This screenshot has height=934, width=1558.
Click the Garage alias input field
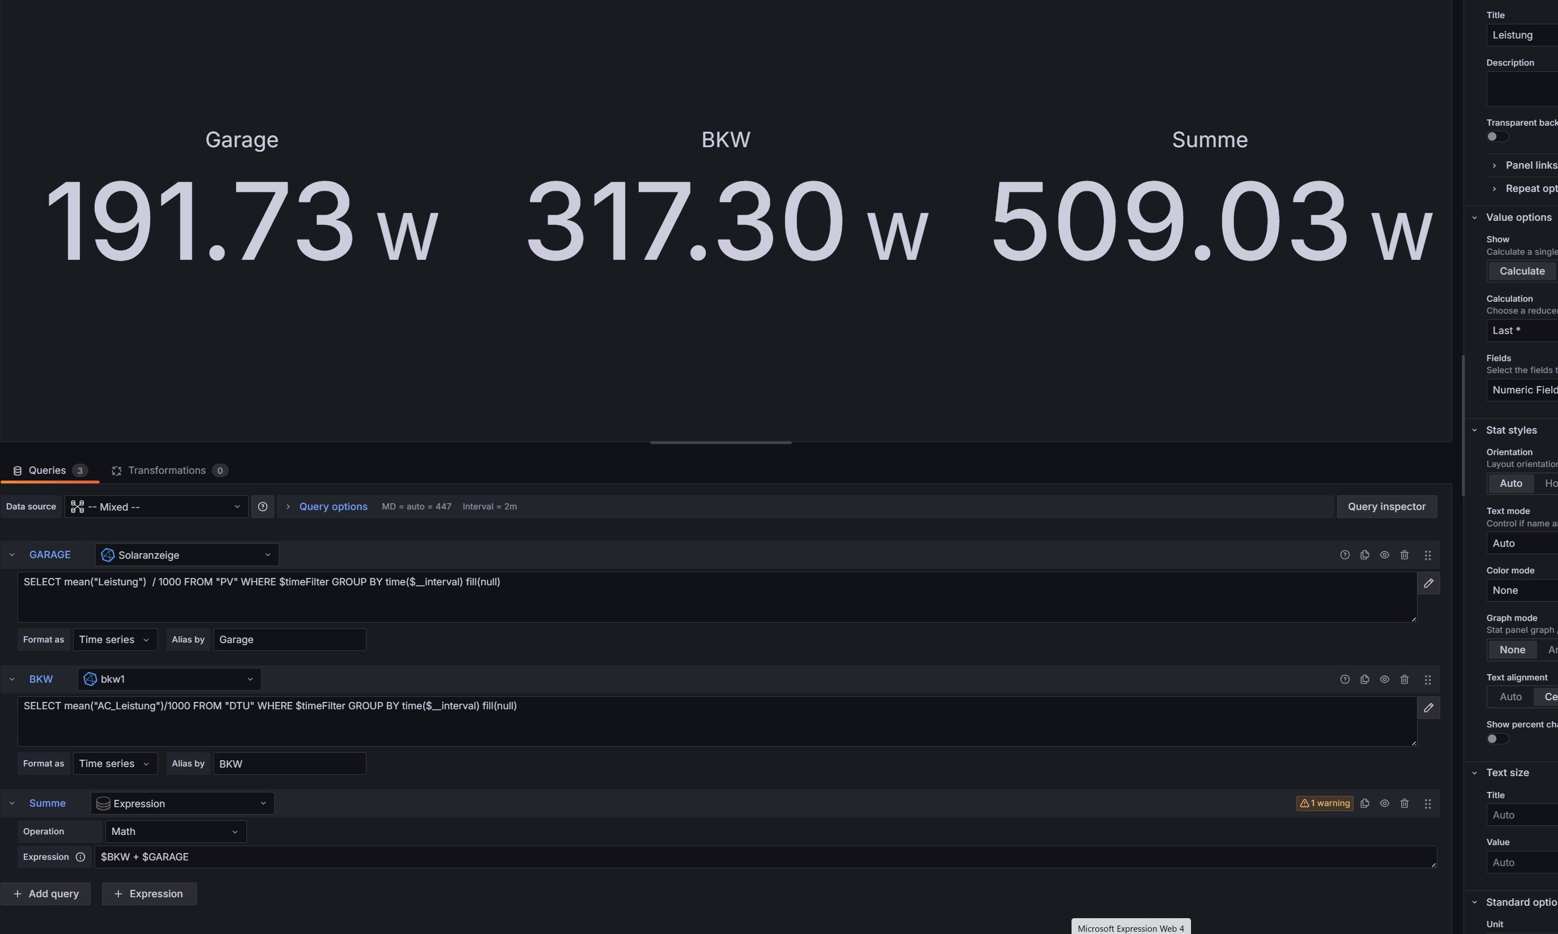coord(289,640)
